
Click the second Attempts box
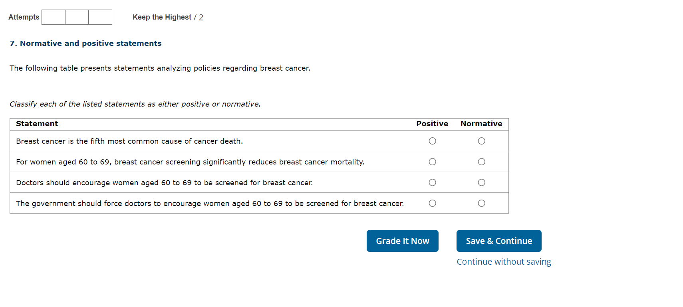[77, 17]
